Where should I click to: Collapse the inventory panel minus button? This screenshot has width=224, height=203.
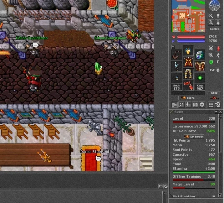click(x=173, y=47)
